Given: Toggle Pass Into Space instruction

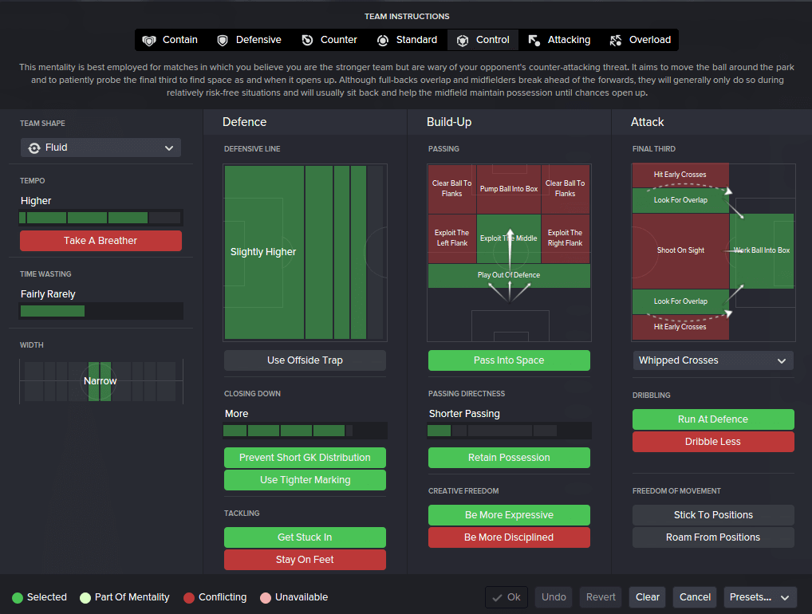Looking at the screenshot, I should pyautogui.click(x=509, y=360).
